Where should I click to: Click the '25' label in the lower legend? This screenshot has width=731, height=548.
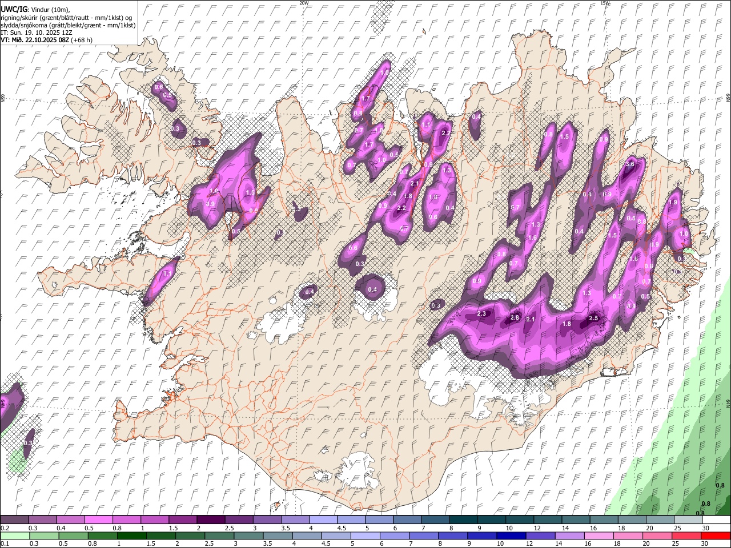[x=677, y=543]
